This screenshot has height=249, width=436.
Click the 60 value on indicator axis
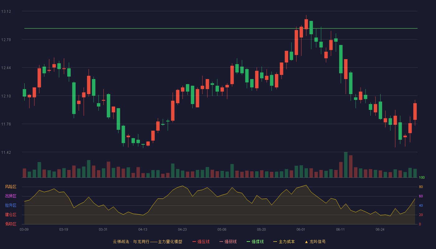(421, 196)
